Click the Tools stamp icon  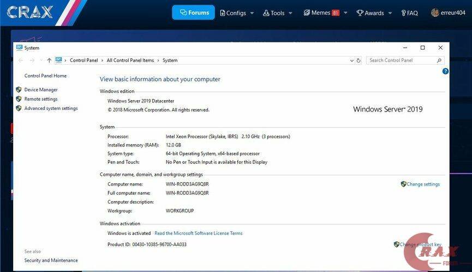pos(266,13)
